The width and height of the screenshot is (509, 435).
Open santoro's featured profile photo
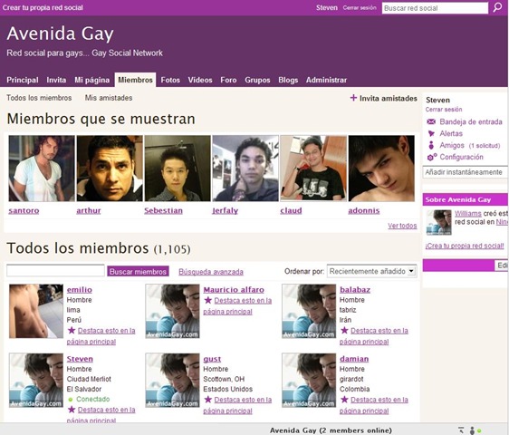[42, 169]
